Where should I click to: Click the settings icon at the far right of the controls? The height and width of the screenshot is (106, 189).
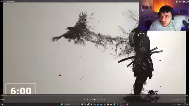pyautogui.click(x=184, y=100)
